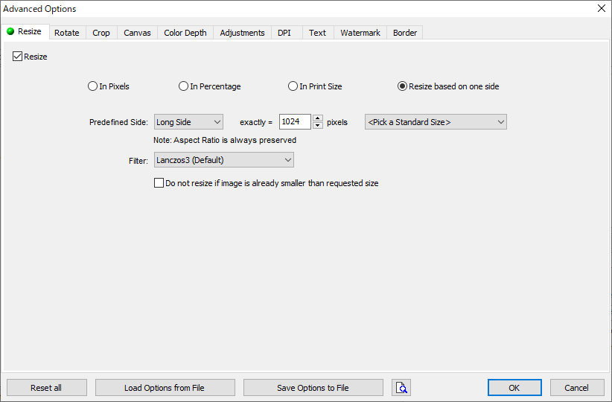Open the Predefined Side dropdown
Screen dimensions: 612x402
[x=188, y=122]
